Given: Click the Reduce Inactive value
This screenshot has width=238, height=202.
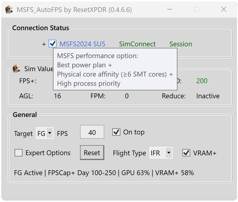Looking at the screenshot, I should tap(208, 96).
